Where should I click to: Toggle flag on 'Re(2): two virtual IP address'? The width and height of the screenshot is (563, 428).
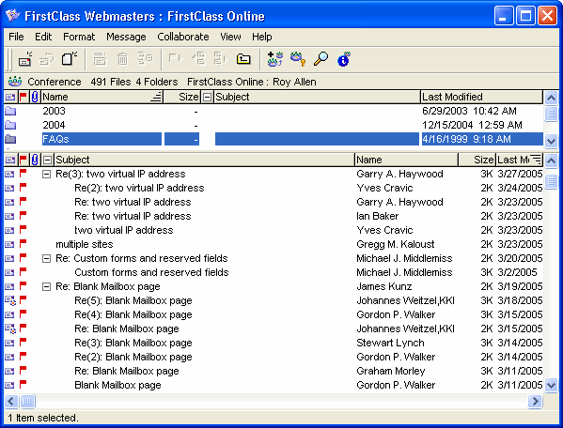coord(23,187)
